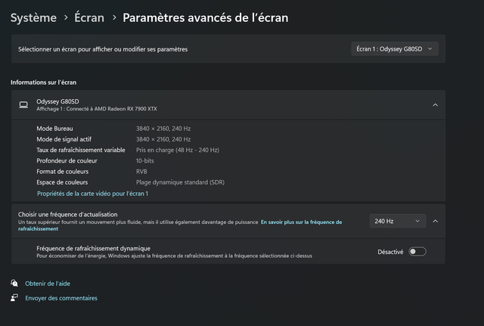Click Pris en charge (48 Hz - 240 Hz)
Viewport: 484px width, 326px height.
coord(178,150)
